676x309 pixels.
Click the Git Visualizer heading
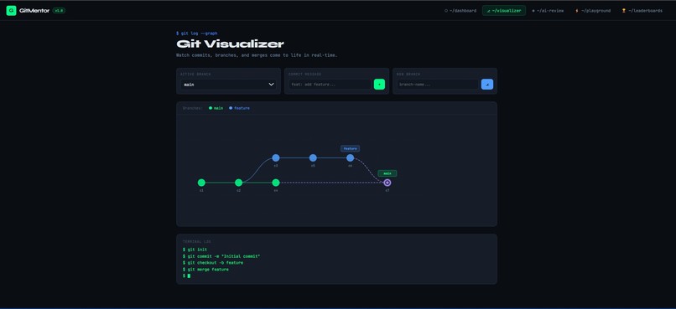click(230, 44)
